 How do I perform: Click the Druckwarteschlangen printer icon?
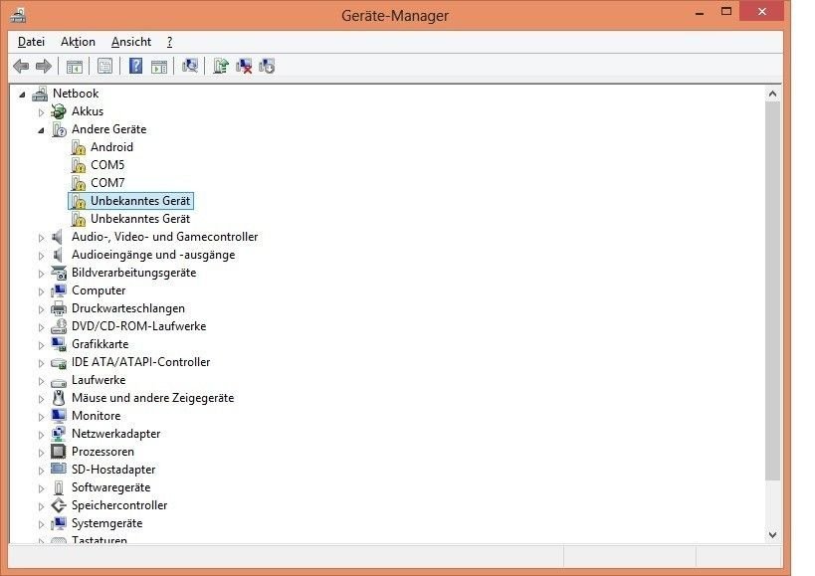click(59, 308)
